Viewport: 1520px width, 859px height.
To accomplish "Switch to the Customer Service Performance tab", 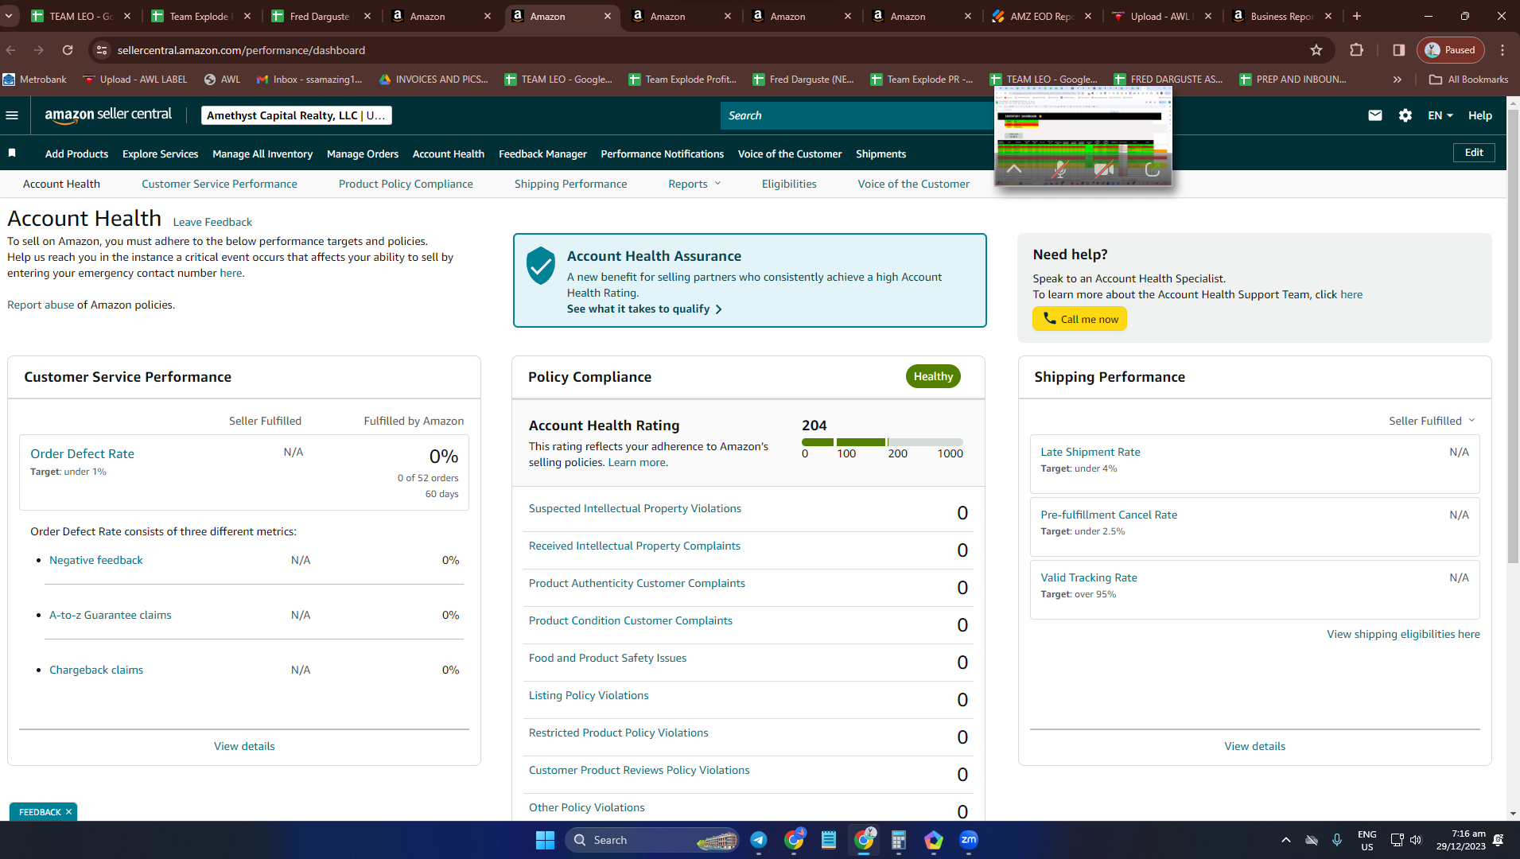I will [220, 184].
